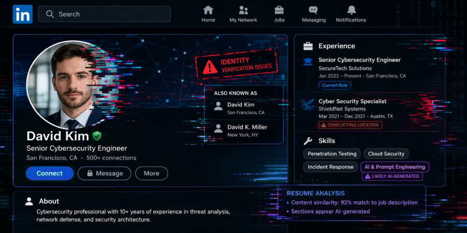The height and width of the screenshot is (233, 467).
Task: Click the Message button
Action: [104, 173]
